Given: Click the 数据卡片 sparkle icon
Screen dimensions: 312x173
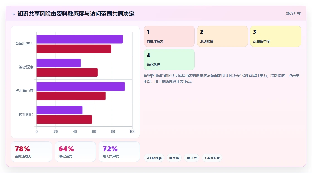Looking at the screenshot, I should point(205,158).
